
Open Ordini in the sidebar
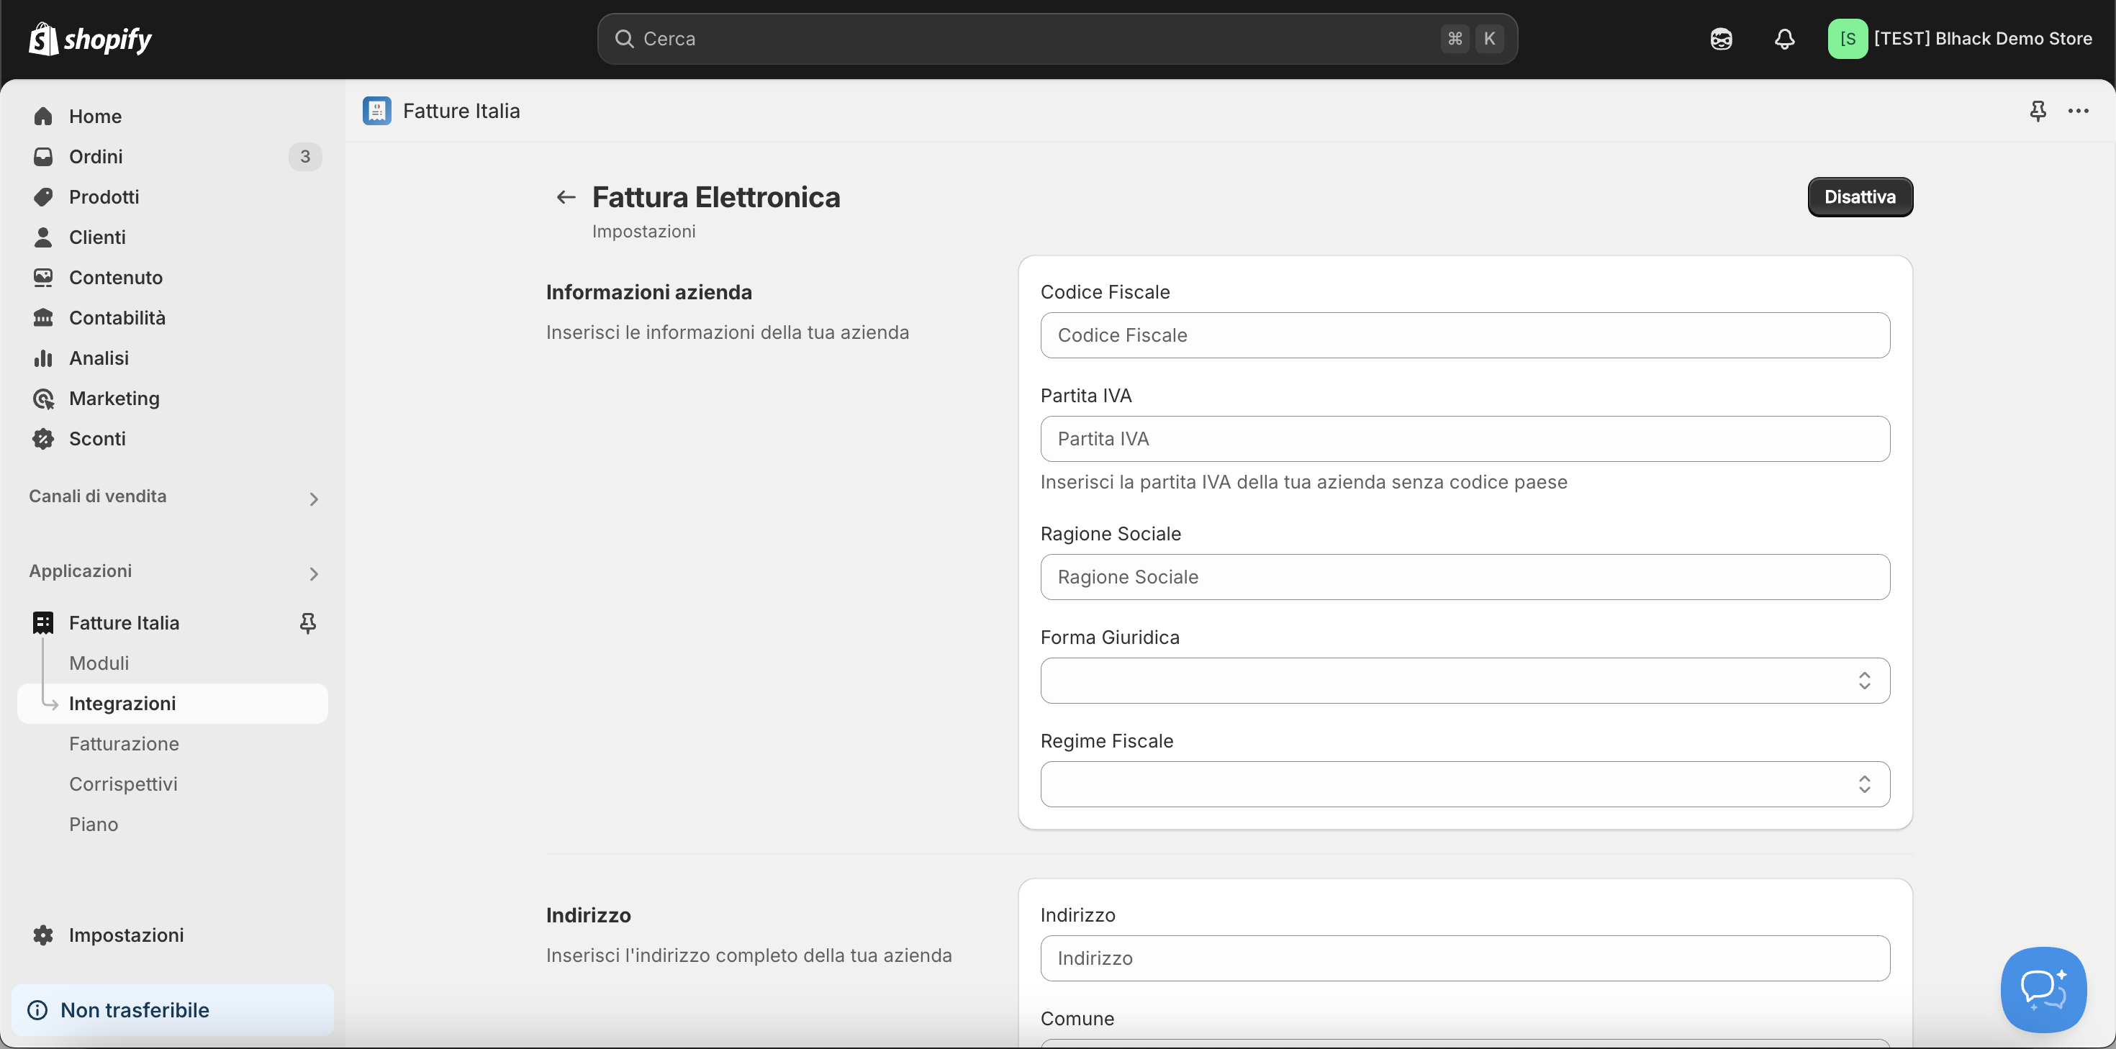173,156
